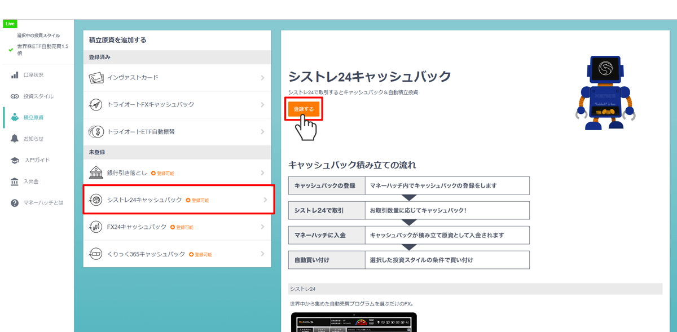Expand トライオートFXキャッシュバック row chevron
Screen dimensions: 677x332
262,105
